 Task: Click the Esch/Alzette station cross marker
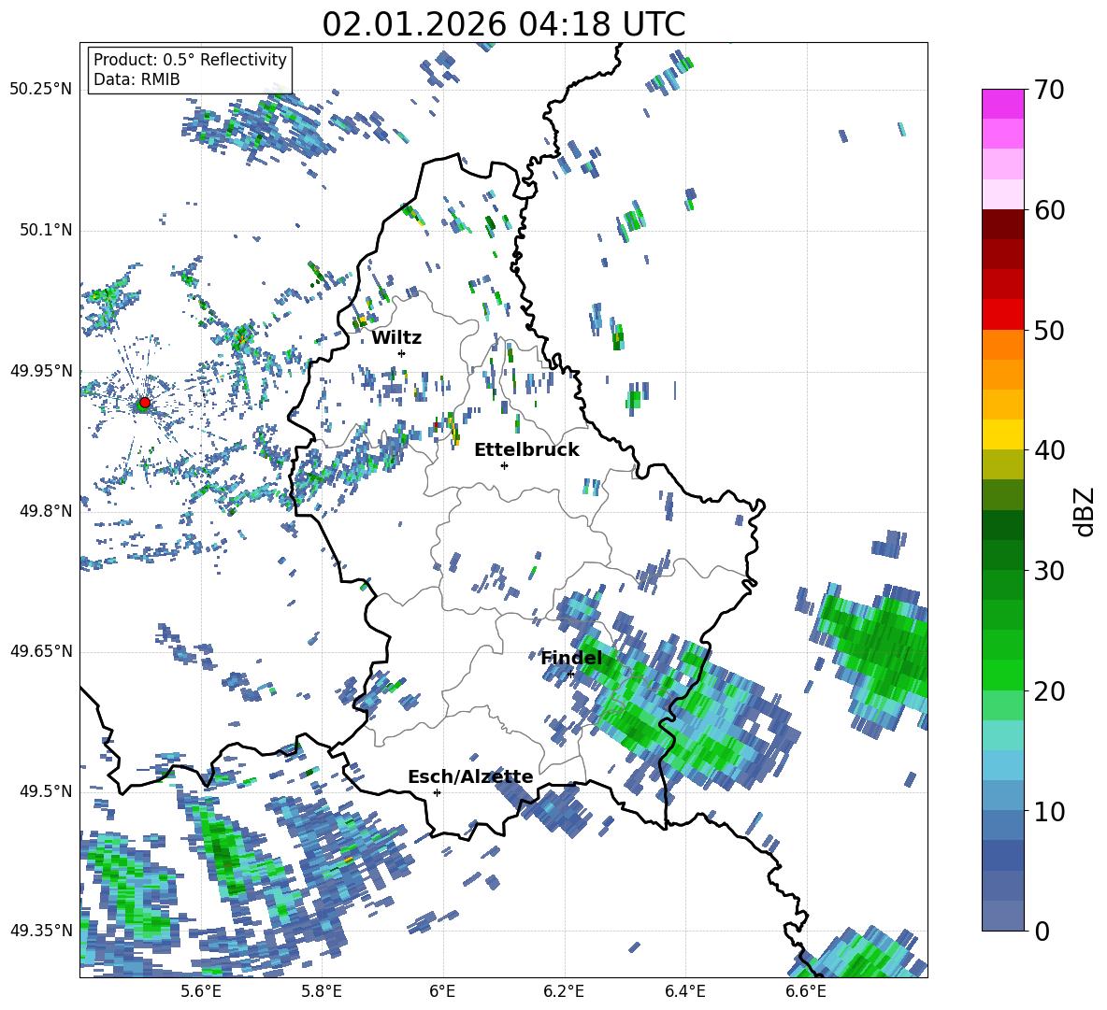tap(437, 792)
